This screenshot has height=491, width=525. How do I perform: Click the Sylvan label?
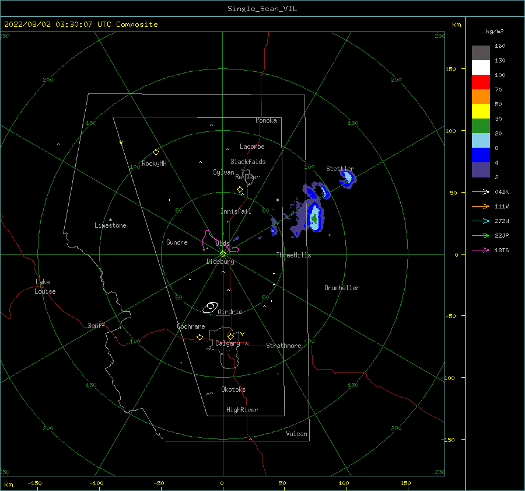tap(223, 172)
